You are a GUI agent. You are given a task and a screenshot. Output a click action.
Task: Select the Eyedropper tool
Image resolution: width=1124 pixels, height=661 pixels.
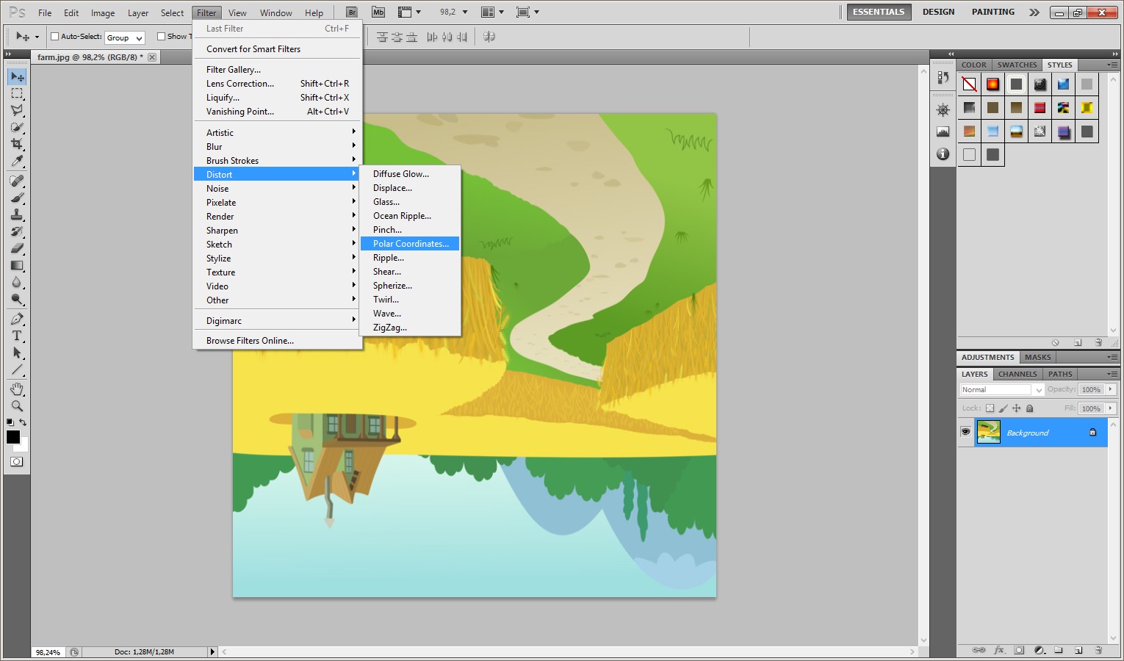(17, 161)
